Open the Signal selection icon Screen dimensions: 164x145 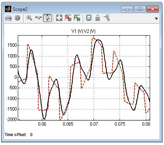point(107,18)
